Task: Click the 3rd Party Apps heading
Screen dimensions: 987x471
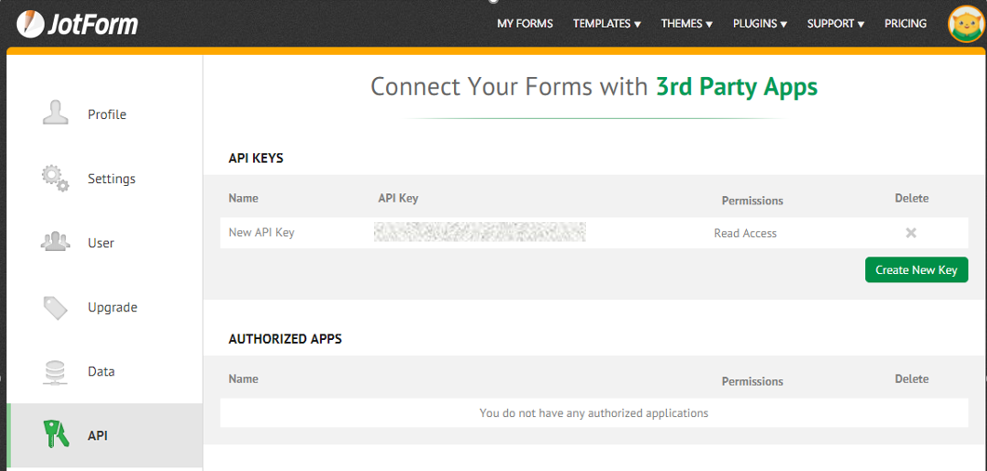Action: pyautogui.click(x=737, y=87)
